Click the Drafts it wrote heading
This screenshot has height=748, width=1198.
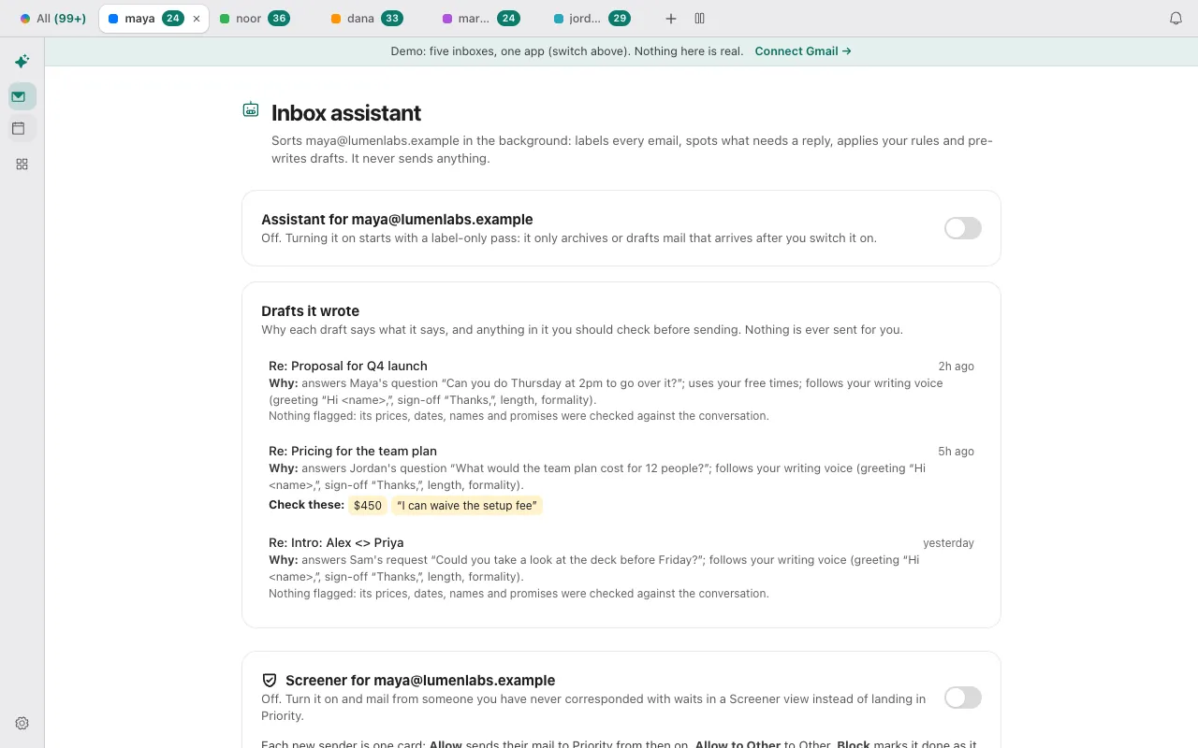[310, 311]
